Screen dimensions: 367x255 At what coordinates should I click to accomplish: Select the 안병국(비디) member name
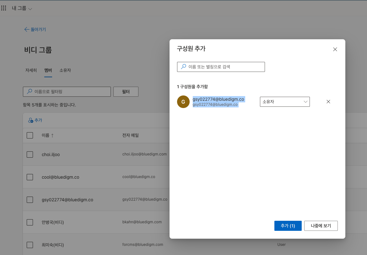pyautogui.click(x=53, y=222)
